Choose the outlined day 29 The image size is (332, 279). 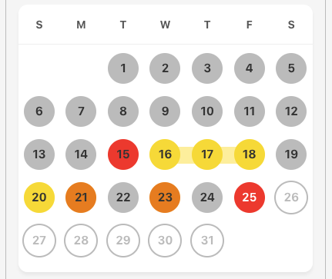[123, 241]
